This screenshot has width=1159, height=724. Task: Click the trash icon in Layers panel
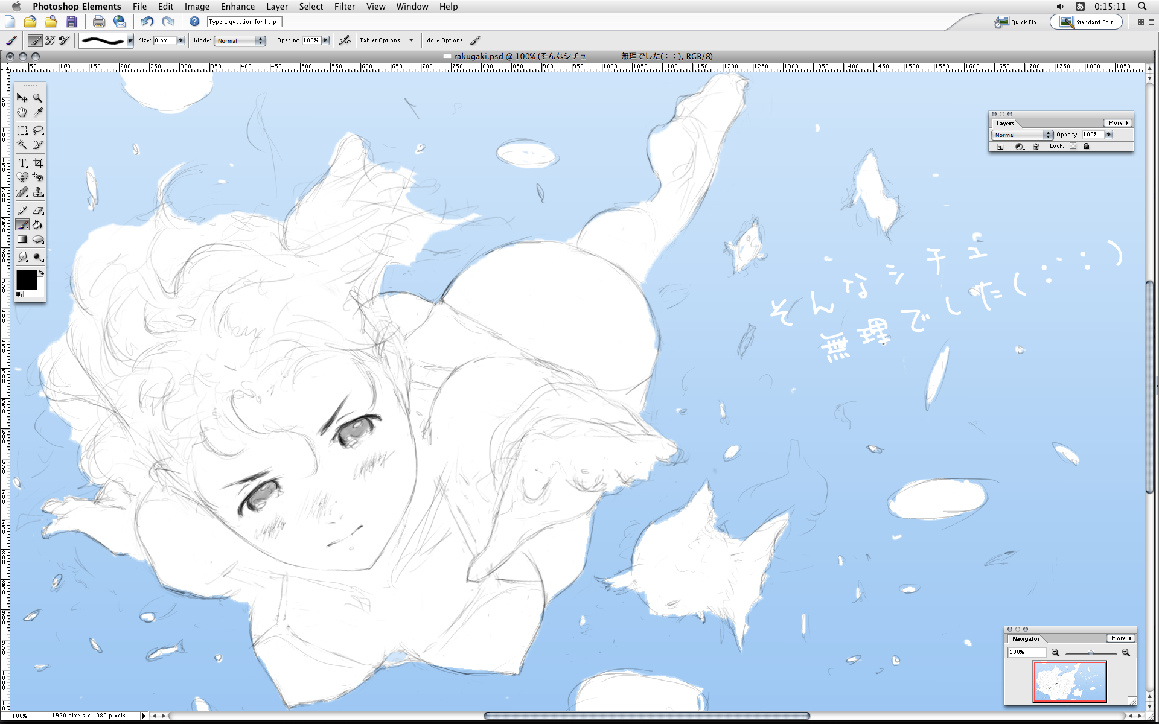click(x=1036, y=147)
